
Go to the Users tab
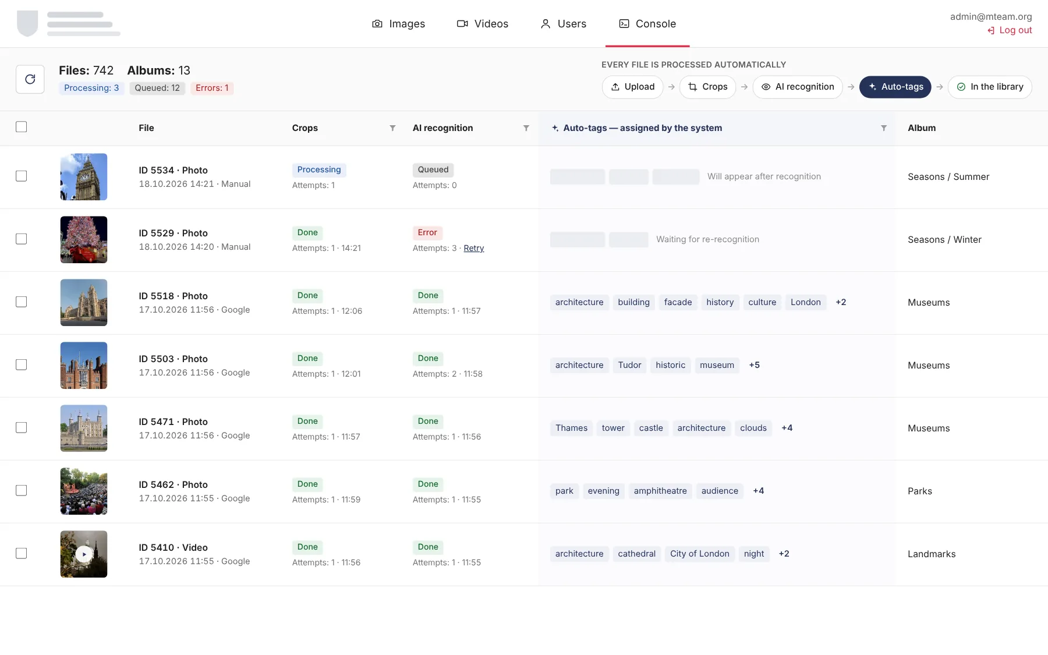point(563,24)
